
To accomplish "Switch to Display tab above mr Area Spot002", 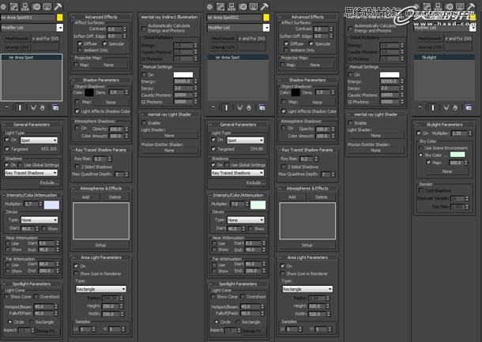I will pyautogui.click(x=254, y=6).
